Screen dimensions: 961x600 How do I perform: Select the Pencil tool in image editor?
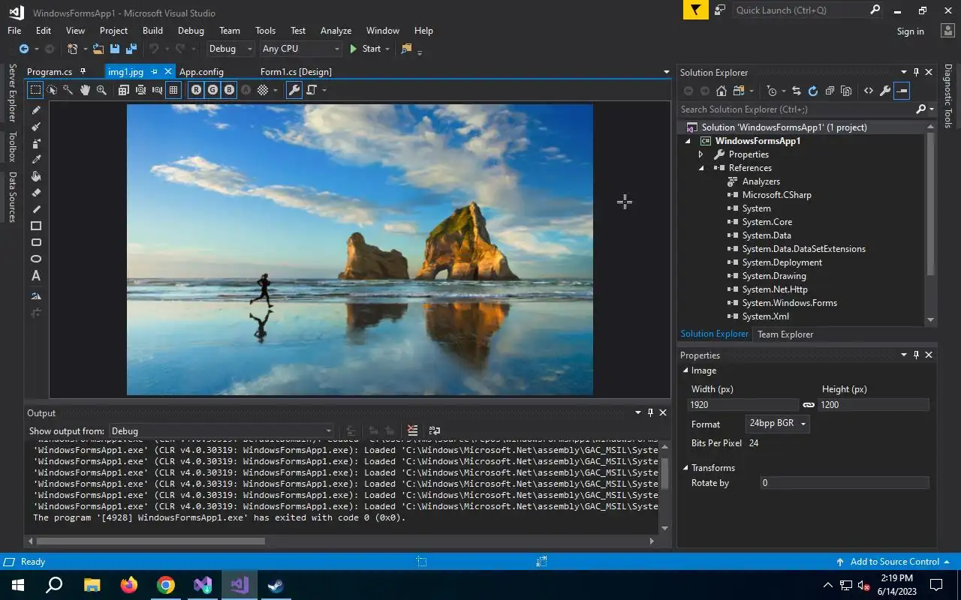tap(36, 110)
